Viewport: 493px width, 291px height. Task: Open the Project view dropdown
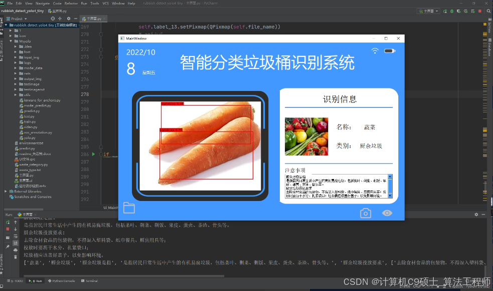point(17,19)
